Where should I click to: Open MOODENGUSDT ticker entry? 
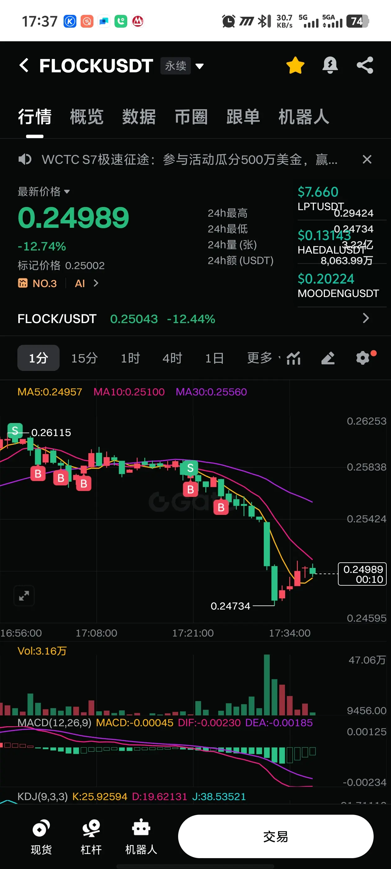(x=341, y=286)
